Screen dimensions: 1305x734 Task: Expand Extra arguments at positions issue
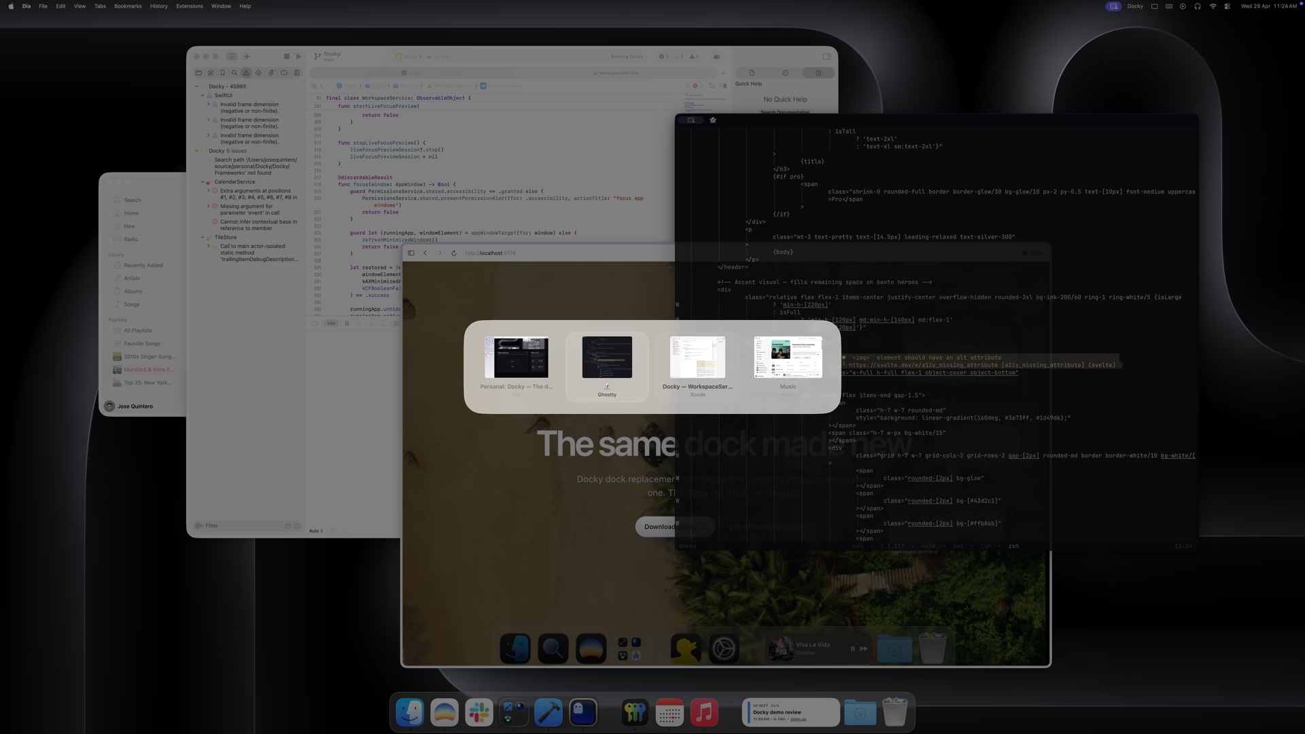click(x=209, y=191)
